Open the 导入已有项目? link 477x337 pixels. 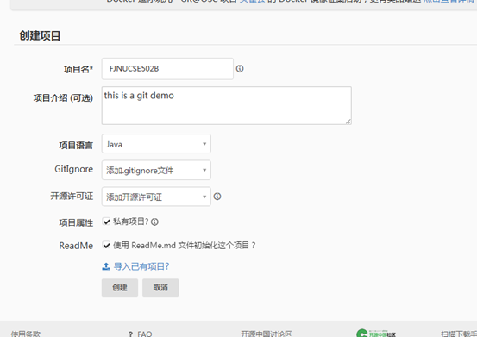(141, 266)
